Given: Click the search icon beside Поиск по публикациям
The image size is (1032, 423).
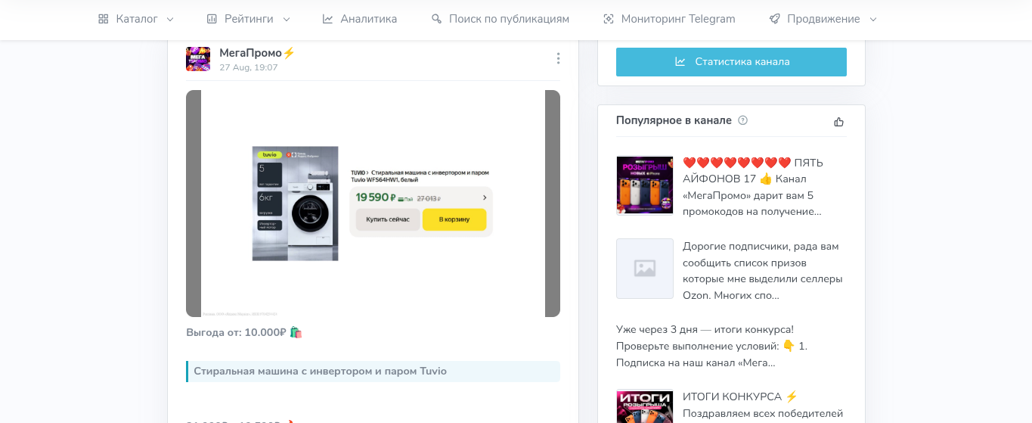Looking at the screenshot, I should click(x=436, y=19).
